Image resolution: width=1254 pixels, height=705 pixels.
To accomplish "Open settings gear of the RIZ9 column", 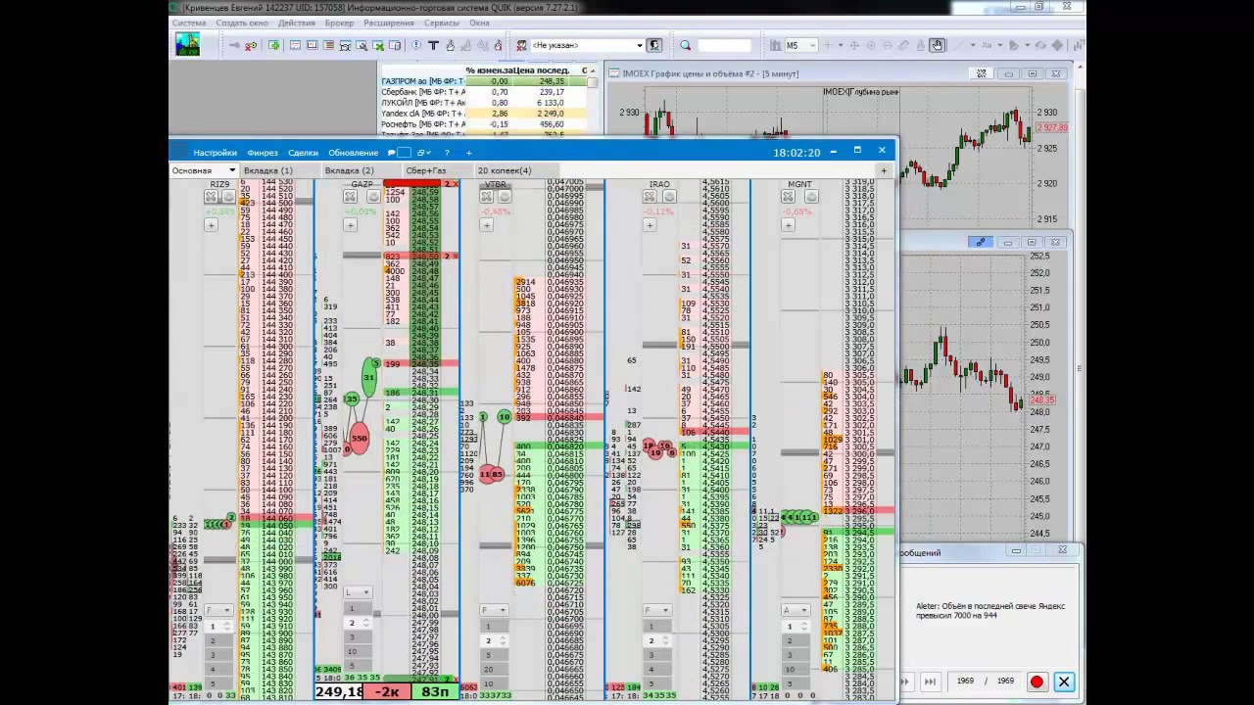I will pos(228,197).
